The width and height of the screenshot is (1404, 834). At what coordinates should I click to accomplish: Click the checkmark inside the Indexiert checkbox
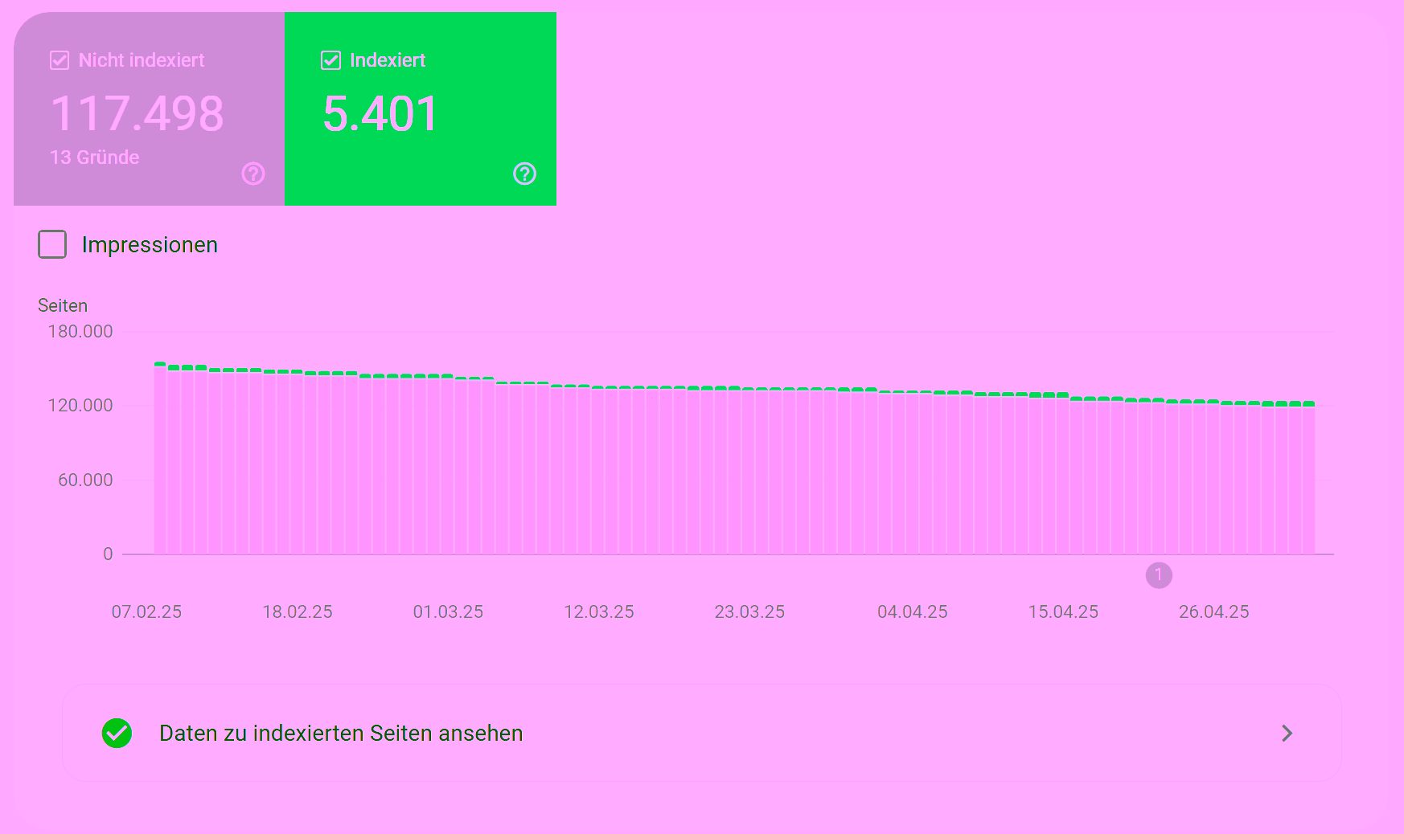(x=330, y=59)
